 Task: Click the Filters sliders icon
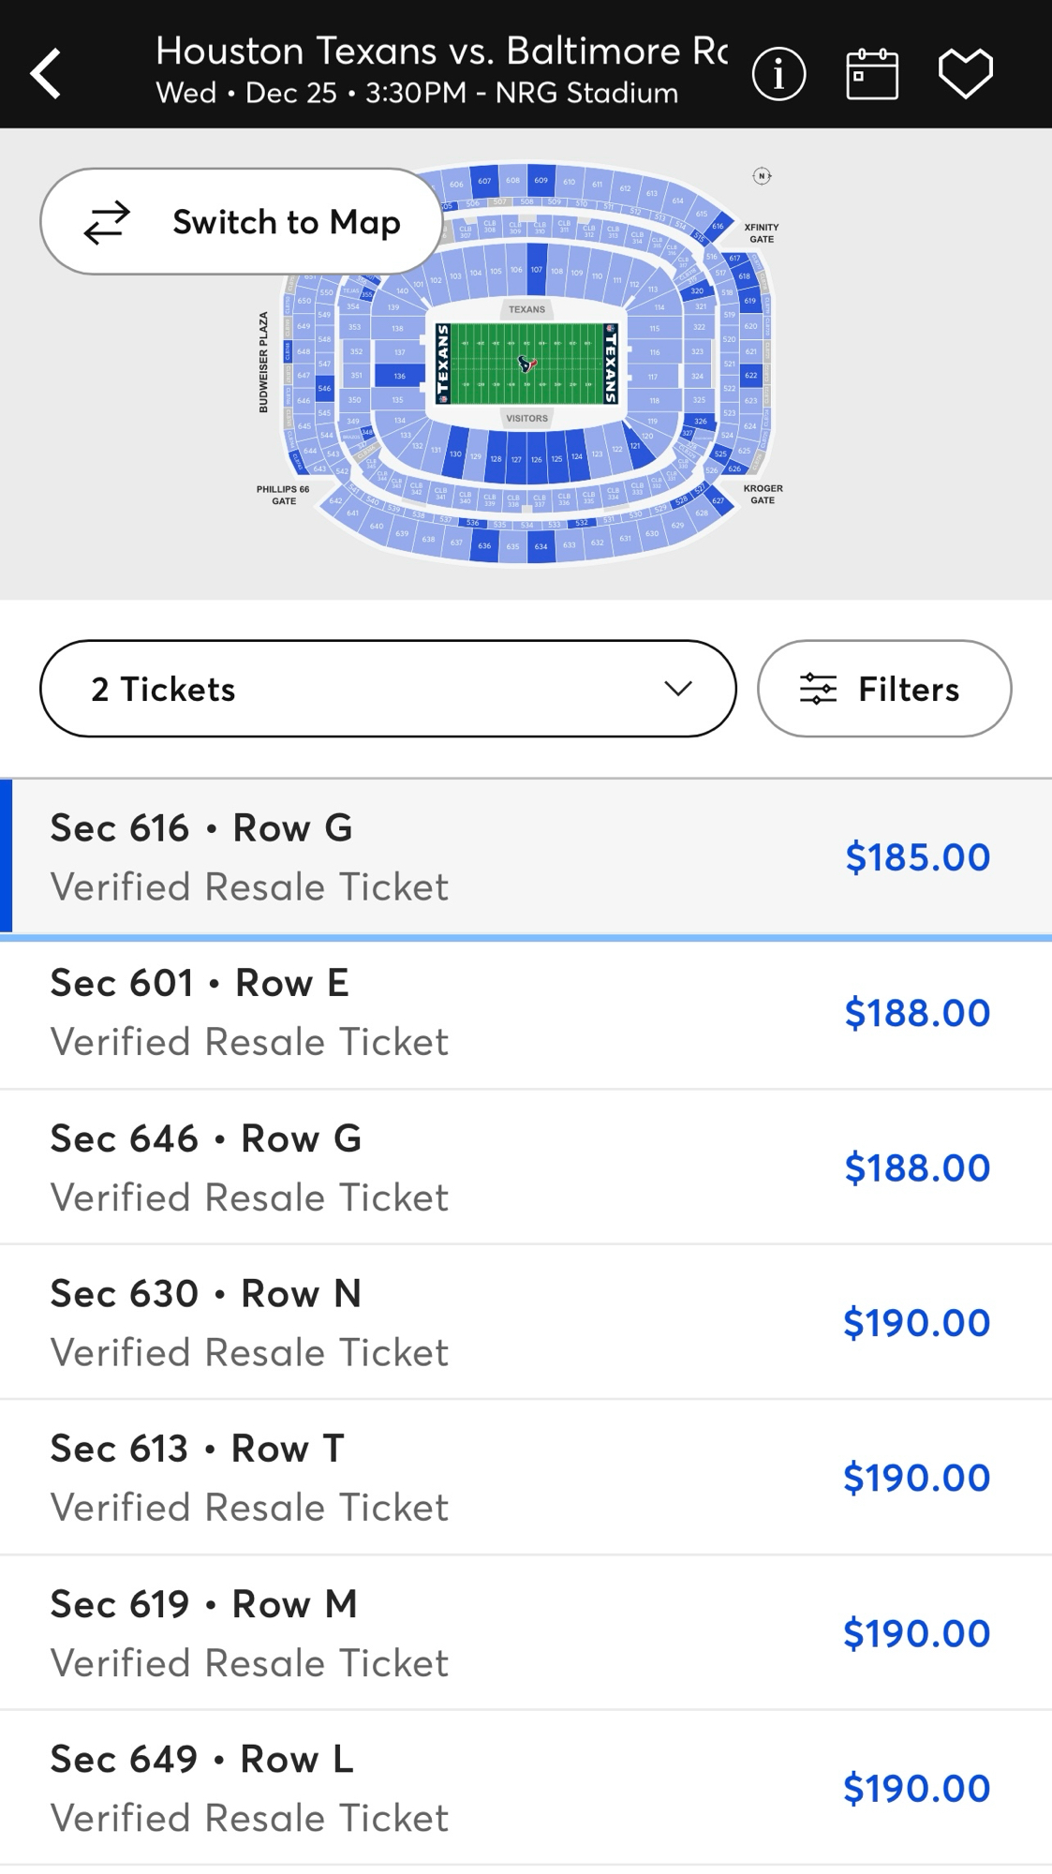point(818,689)
